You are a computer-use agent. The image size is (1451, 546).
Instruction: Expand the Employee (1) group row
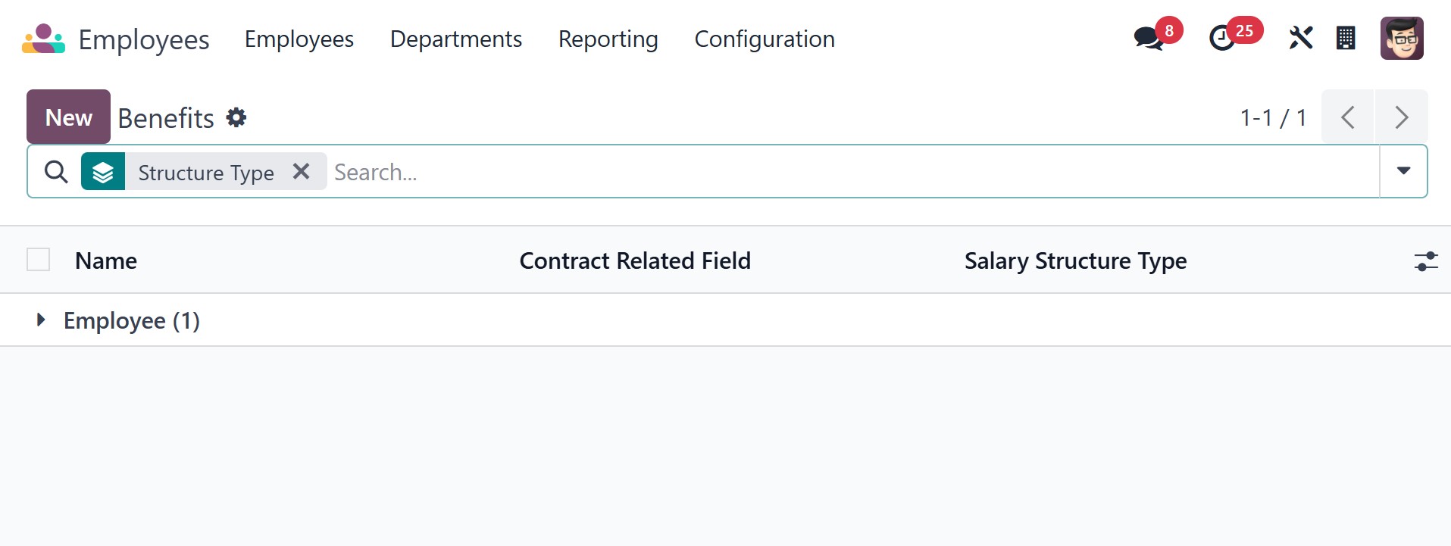click(42, 320)
